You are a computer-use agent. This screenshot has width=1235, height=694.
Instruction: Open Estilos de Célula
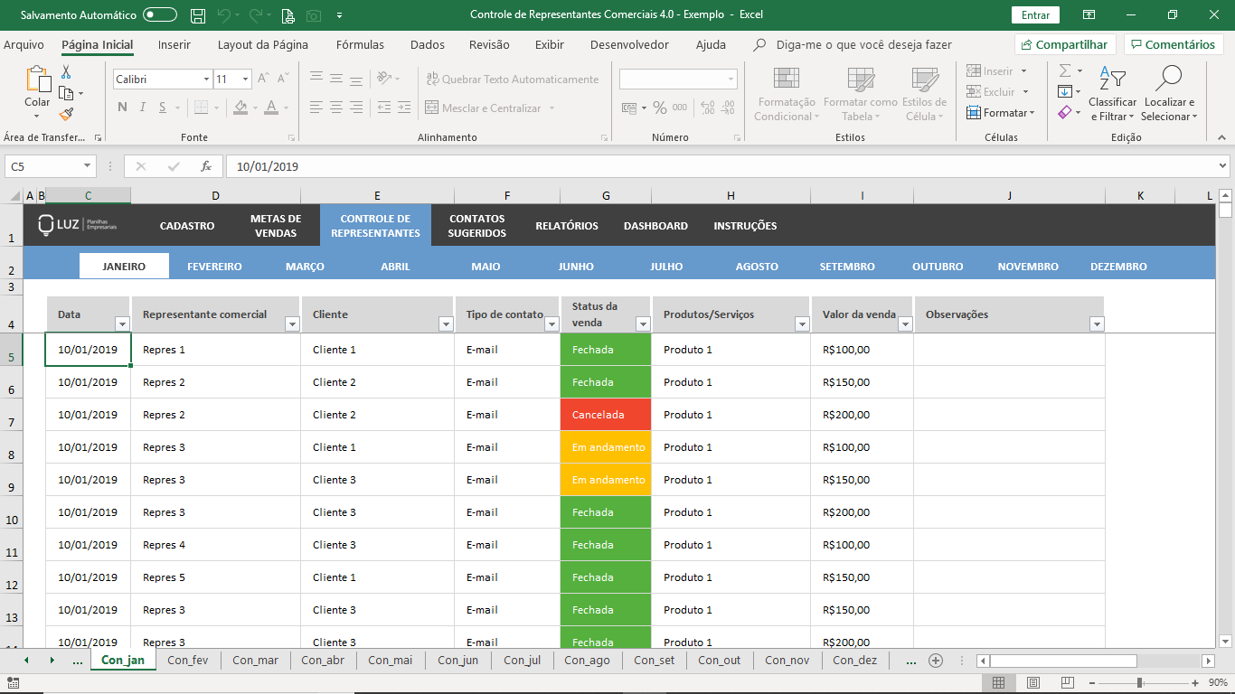pos(924,94)
